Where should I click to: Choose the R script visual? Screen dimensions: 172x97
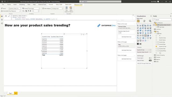tap(150, 36)
